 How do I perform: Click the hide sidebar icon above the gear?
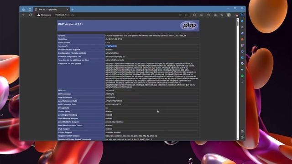click(242, 132)
